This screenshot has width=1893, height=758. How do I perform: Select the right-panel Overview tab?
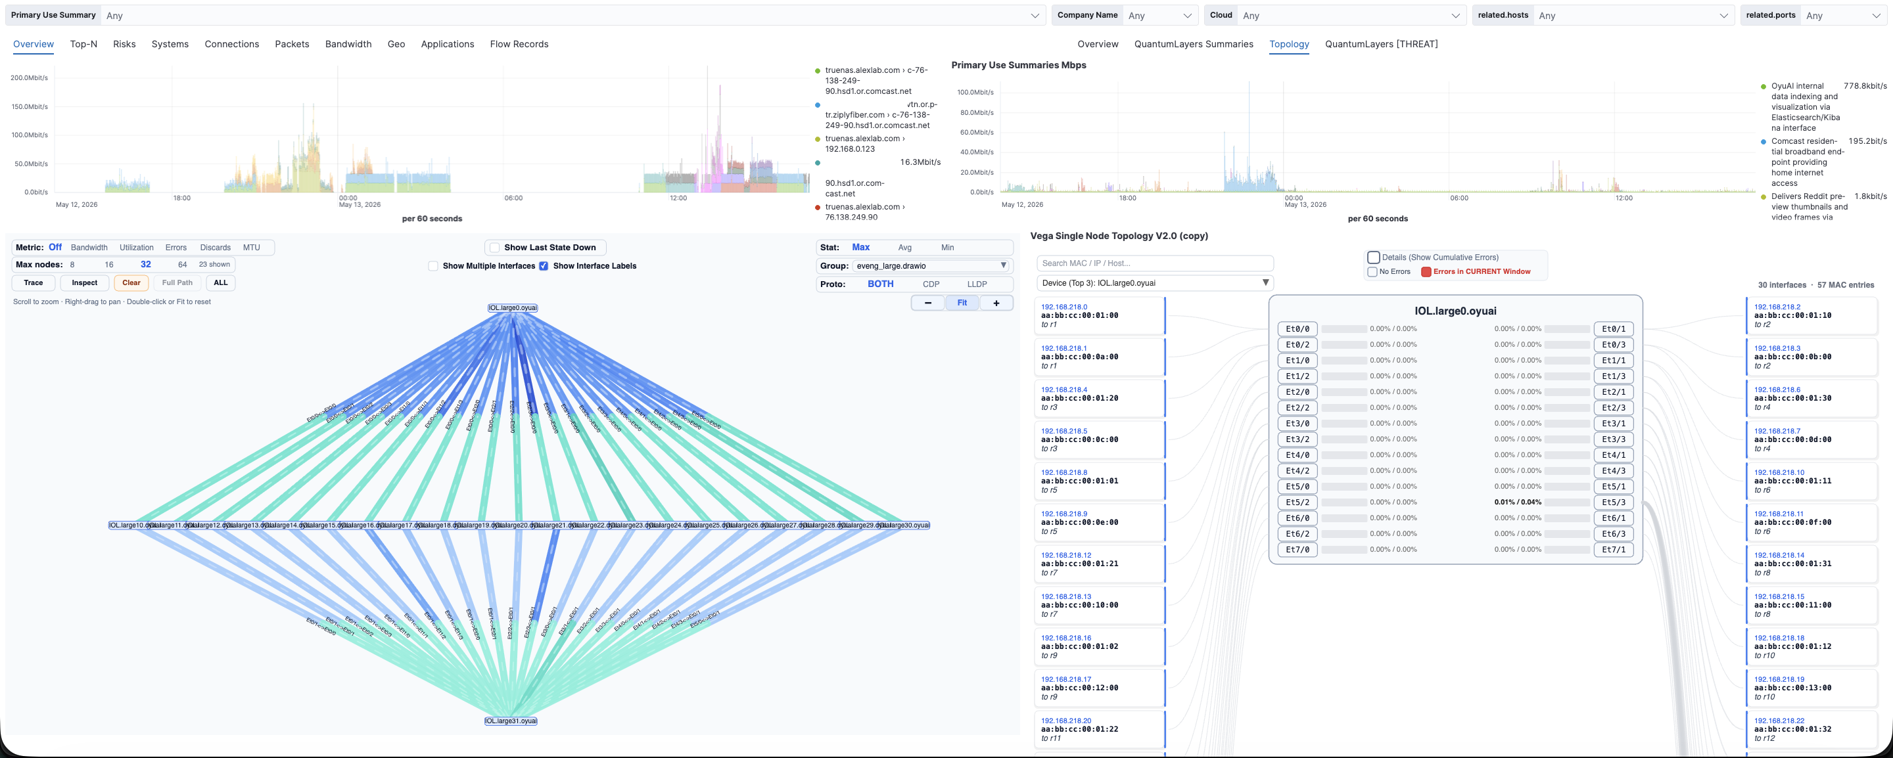[1098, 44]
